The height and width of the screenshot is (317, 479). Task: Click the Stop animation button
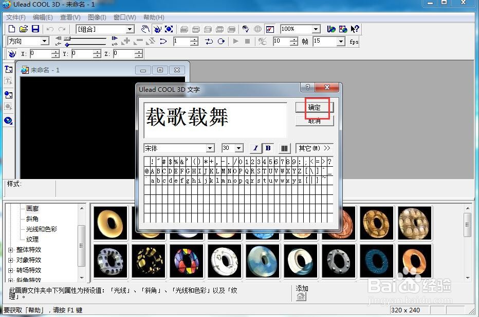click(x=247, y=41)
